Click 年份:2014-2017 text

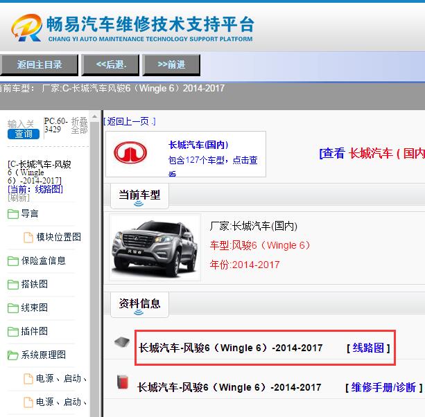point(245,265)
